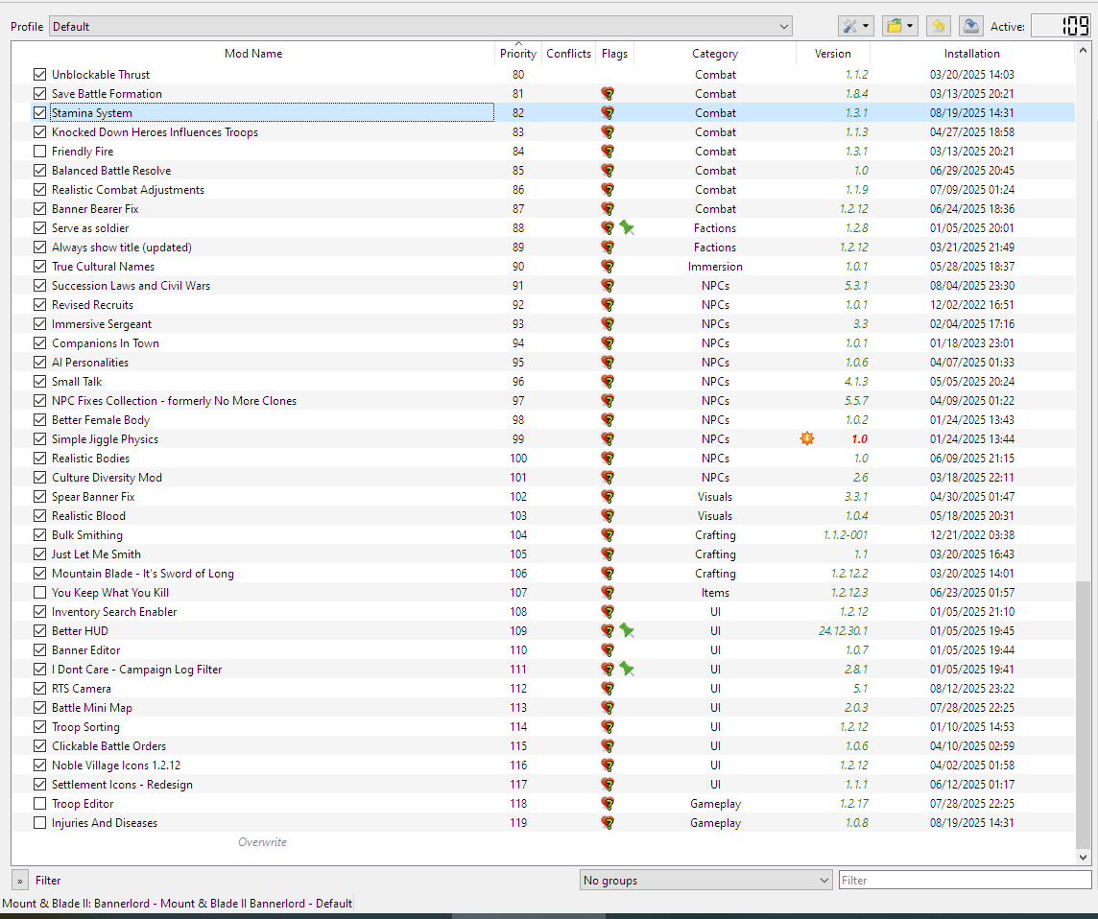Click the orange update warning icon on Simple Jiggle Physics
Image resolution: width=1098 pixels, height=919 pixels.
point(807,438)
